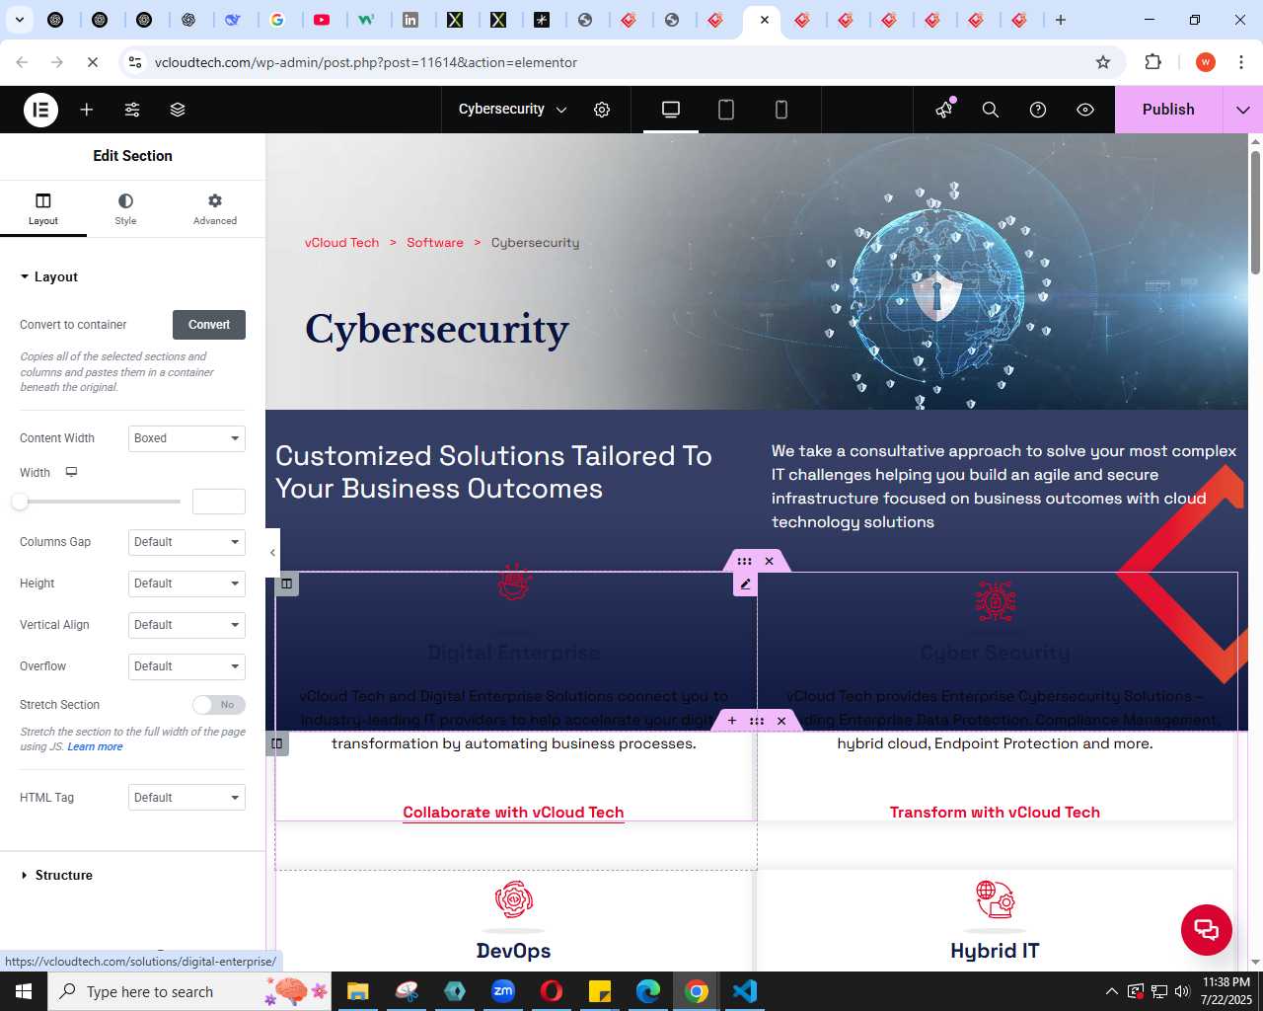Image resolution: width=1263 pixels, height=1011 pixels.
Task: Click the Convert button
Action: (x=209, y=325)
